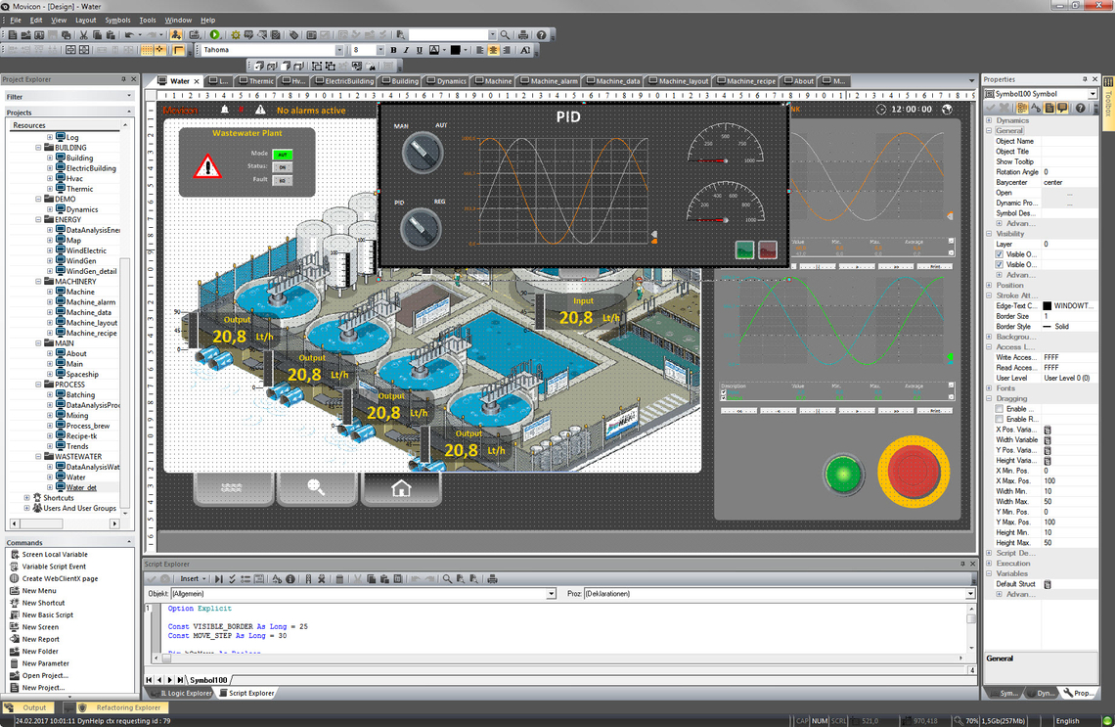
Task: Click the Find magnifier in Script Explorer toolbar
Action: coord(447,579)
